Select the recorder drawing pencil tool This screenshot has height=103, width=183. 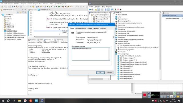coord(175,97)
